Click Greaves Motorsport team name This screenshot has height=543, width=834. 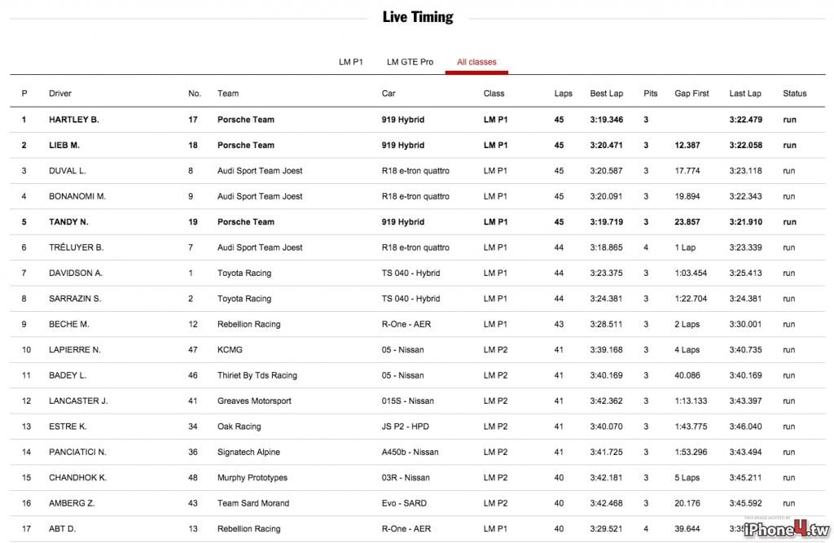(254, 401)
